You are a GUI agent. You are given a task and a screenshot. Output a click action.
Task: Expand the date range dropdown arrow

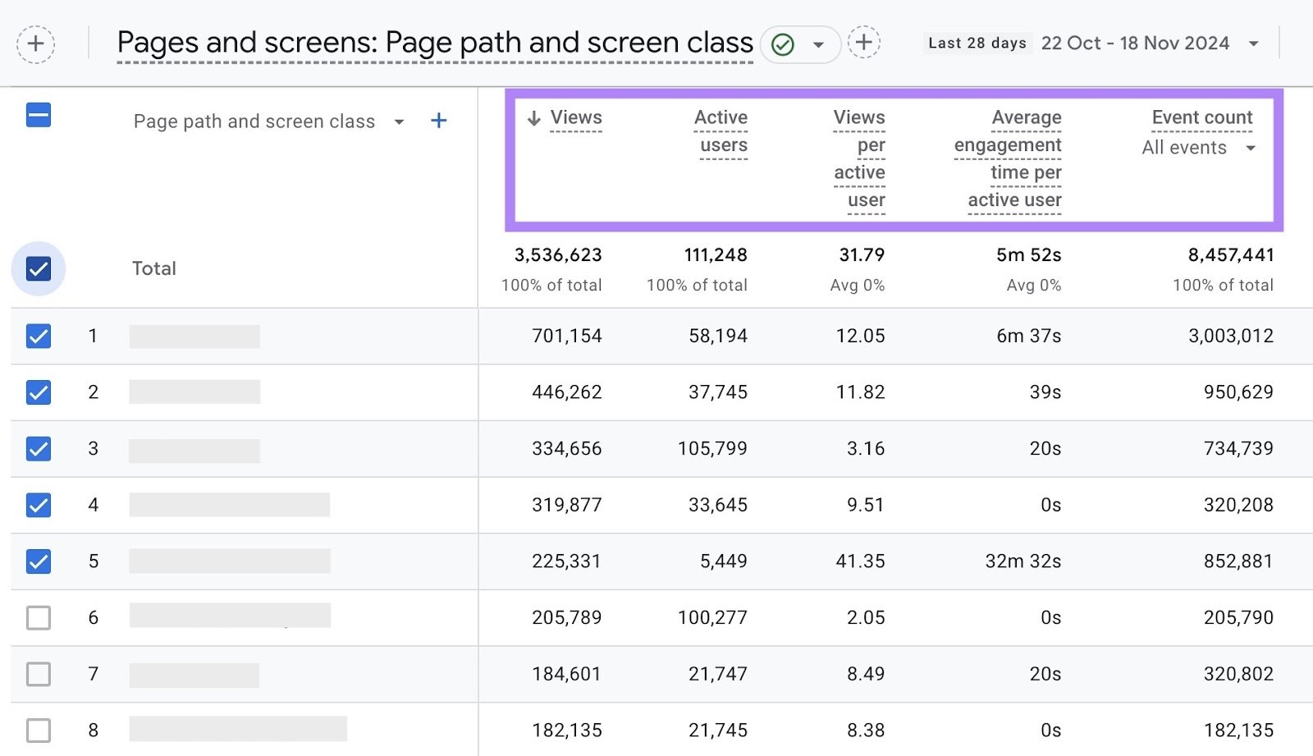(x=1254, y=44)
